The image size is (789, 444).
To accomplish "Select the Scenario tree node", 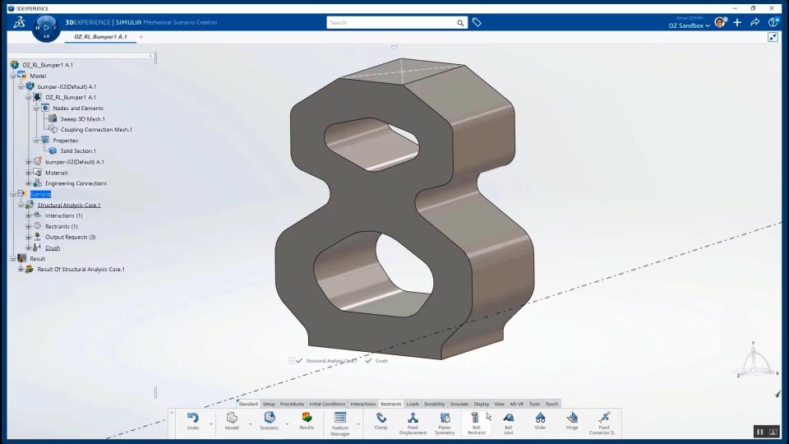I will pyautogui.click(x=40, y=194).
